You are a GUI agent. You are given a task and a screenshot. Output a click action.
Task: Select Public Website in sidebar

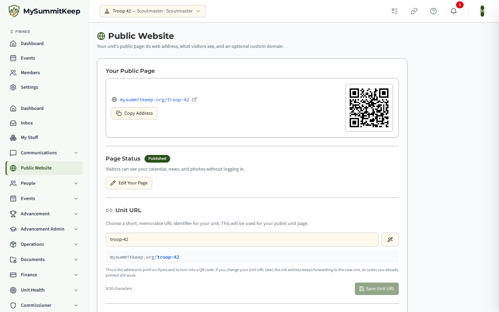pos(44,168)
